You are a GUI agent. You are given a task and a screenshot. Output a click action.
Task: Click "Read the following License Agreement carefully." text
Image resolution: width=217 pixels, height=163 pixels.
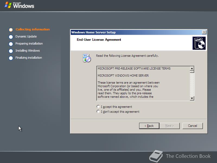pyautogui.click(x=127, y=56)
